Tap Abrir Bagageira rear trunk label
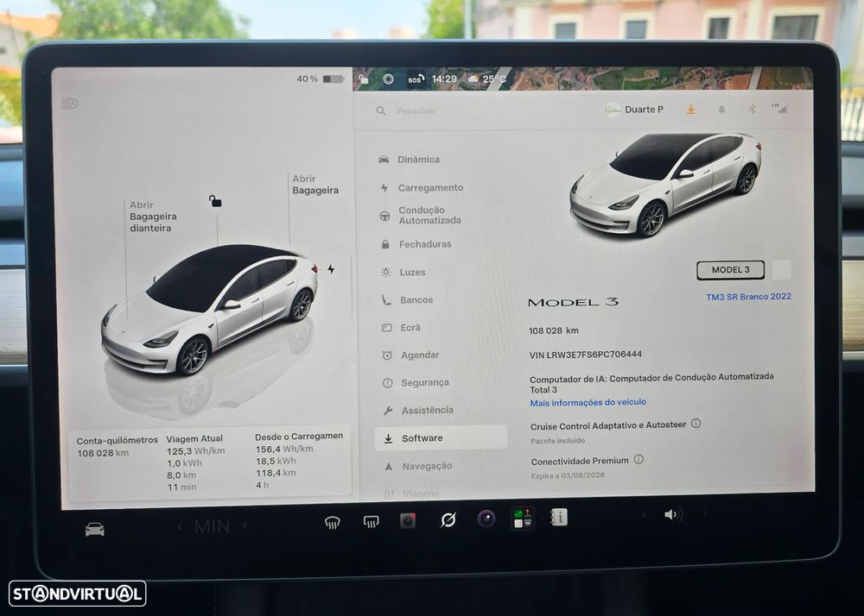The height and width of the screenshot is (616, 864). point(315,185)
